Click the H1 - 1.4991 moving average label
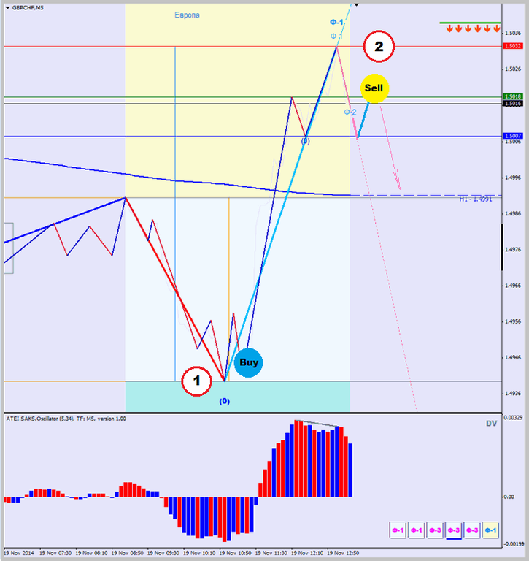Screen dimensions: 529x561 (476, 199)
